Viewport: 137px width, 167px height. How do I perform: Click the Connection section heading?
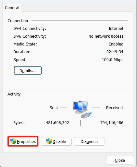(18, 20)
